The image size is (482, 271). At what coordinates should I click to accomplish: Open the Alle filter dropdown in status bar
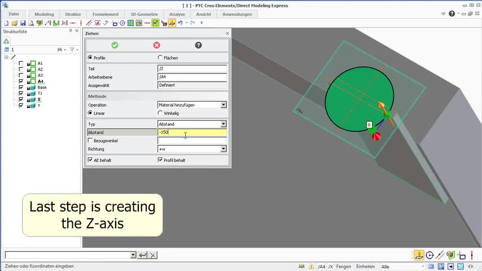(x=423, y=266)
